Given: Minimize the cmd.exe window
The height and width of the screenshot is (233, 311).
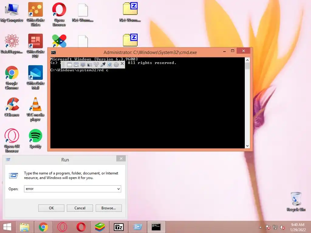Looking at the screenshot, I should point(224,51).
